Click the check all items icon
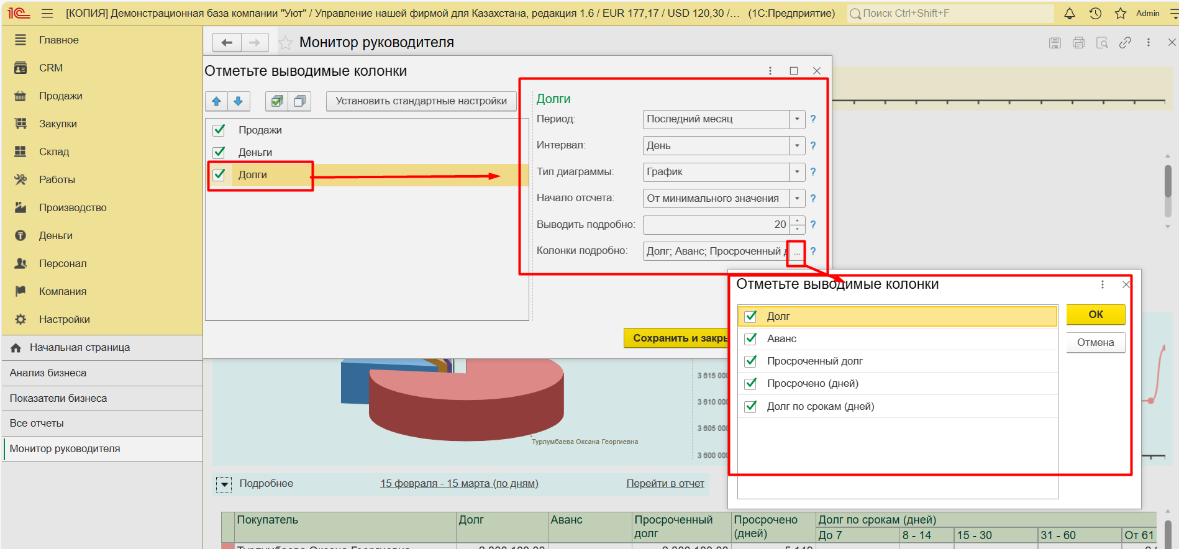 click(x=276, y=101)
